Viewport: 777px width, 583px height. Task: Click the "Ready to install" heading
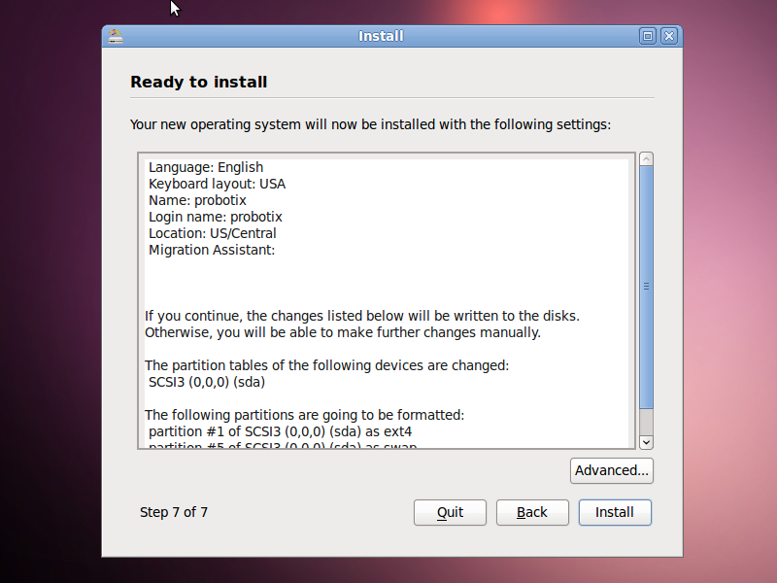coord(199,82)
